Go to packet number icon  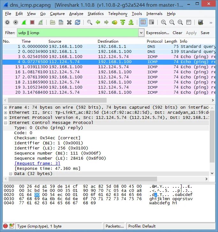114,23
